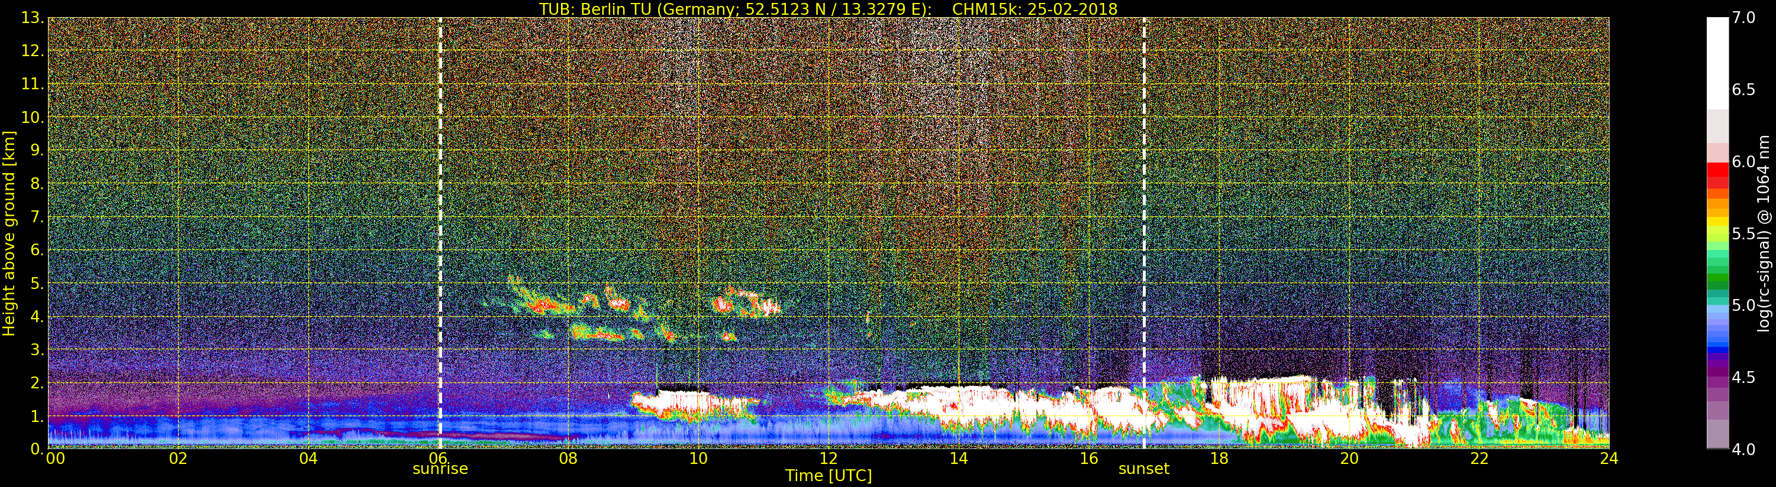The width and height of the screenshot is (1776, 487).
Task: Click the height axis tick '3.'
Action: point(37,349)
